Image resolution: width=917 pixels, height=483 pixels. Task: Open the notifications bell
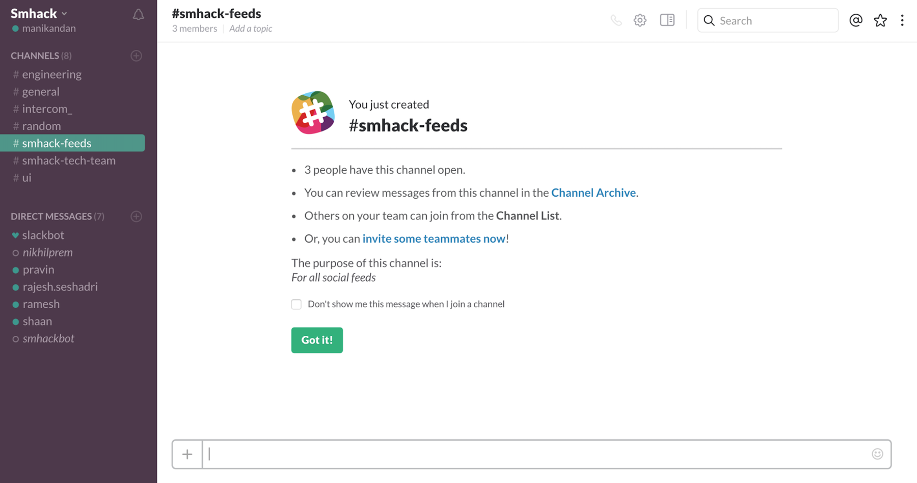(x=138, y=14)
